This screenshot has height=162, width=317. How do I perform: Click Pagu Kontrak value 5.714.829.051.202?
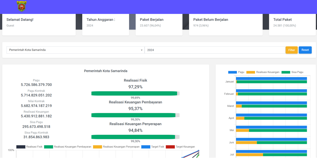coord(36,95)
